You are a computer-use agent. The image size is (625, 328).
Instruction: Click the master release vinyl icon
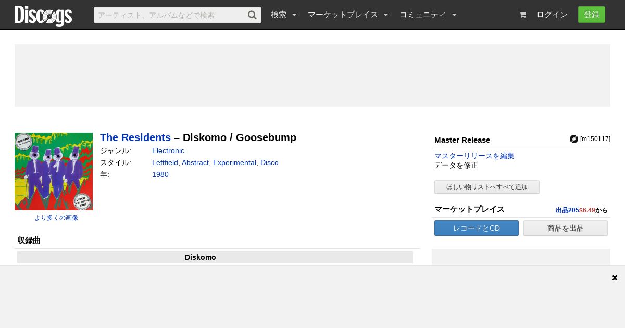(574, 139)
